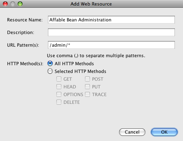Viewport: 183px width, 141px height.
Task: Check the GET method checkbox
Action: pyautogui.click(x=59, y=79)
